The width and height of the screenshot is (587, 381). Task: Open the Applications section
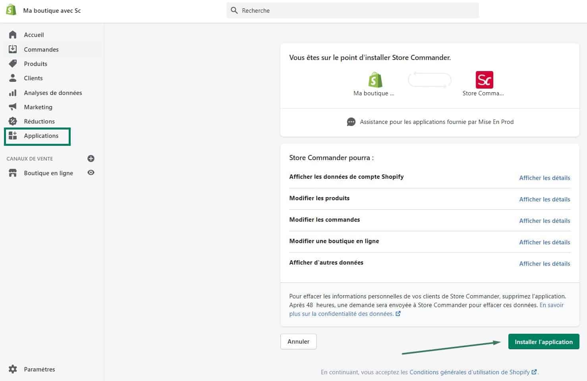41,136
